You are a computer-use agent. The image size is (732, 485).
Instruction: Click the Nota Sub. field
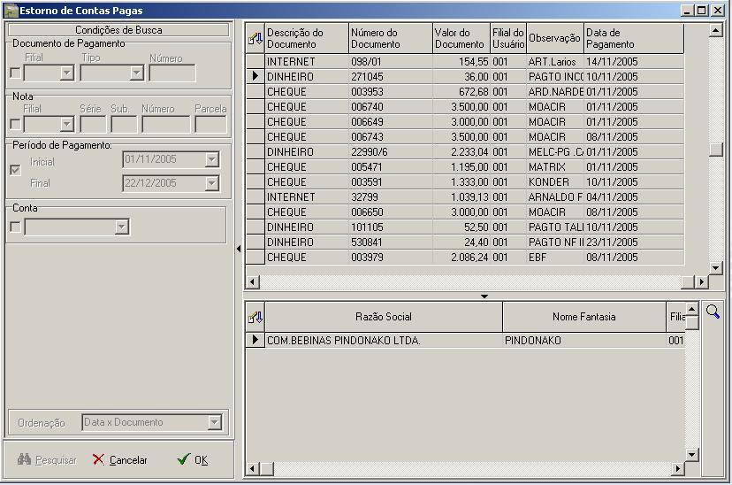click(124, 124)
